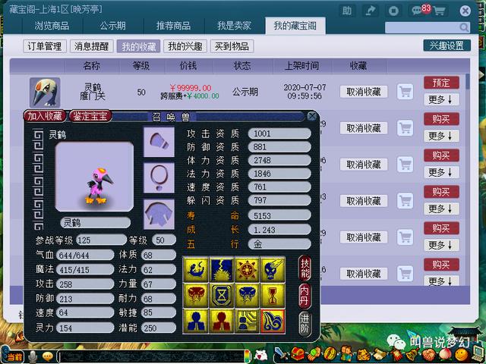Click the 攻击资质 value 1001

[x=279, y=133]
